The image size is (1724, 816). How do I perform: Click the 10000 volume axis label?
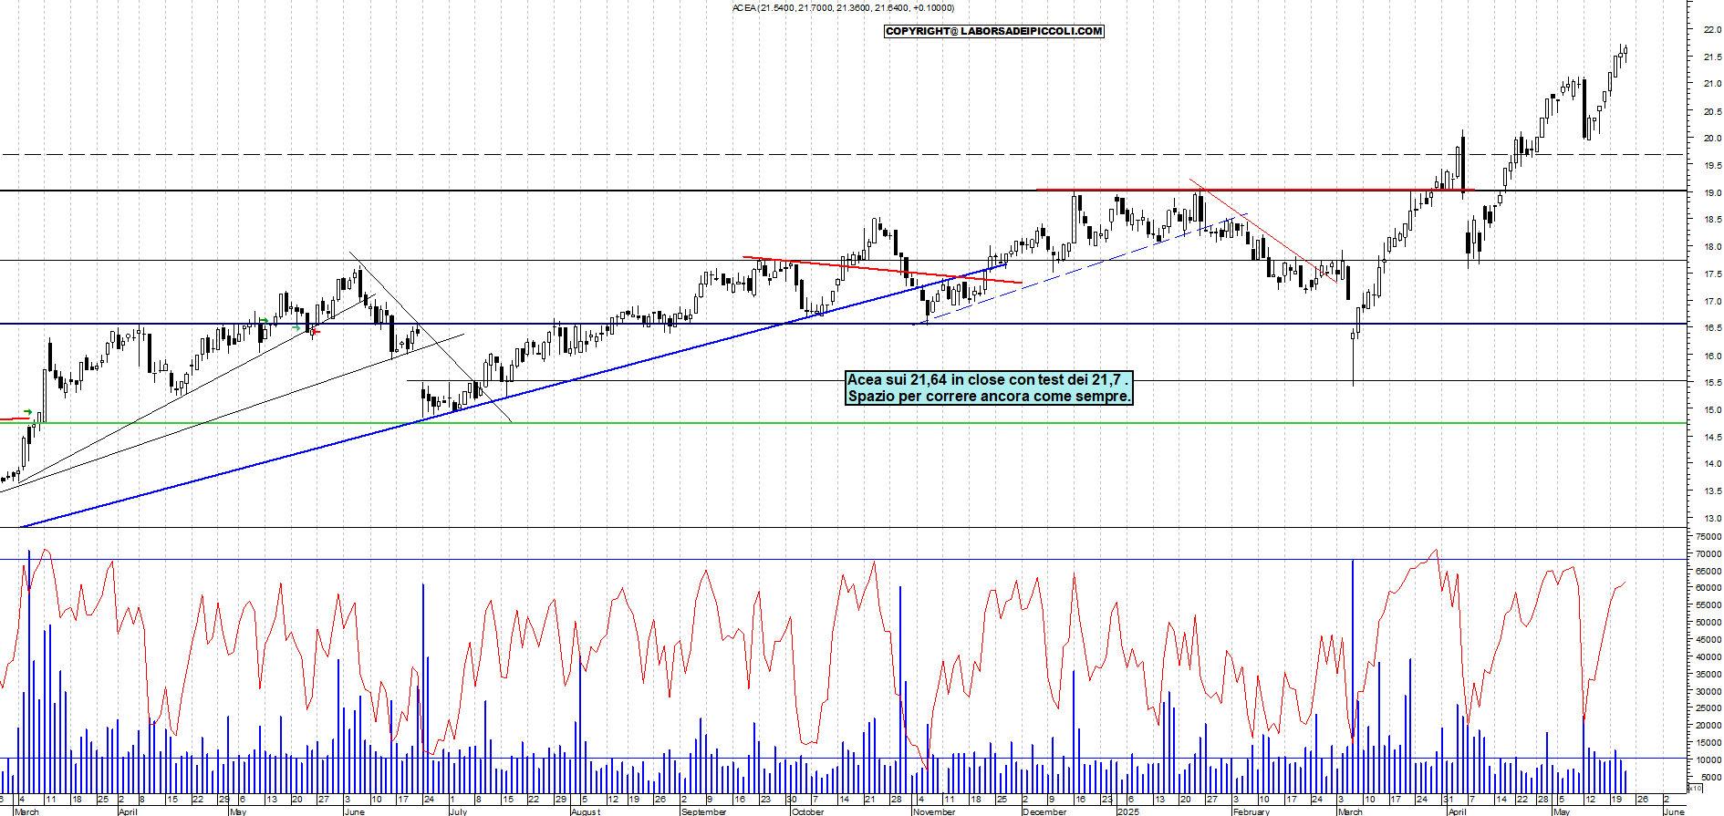pos(1708,760)
